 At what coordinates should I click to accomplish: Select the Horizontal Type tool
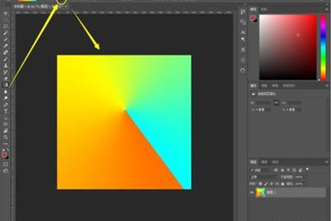(6, 111)
